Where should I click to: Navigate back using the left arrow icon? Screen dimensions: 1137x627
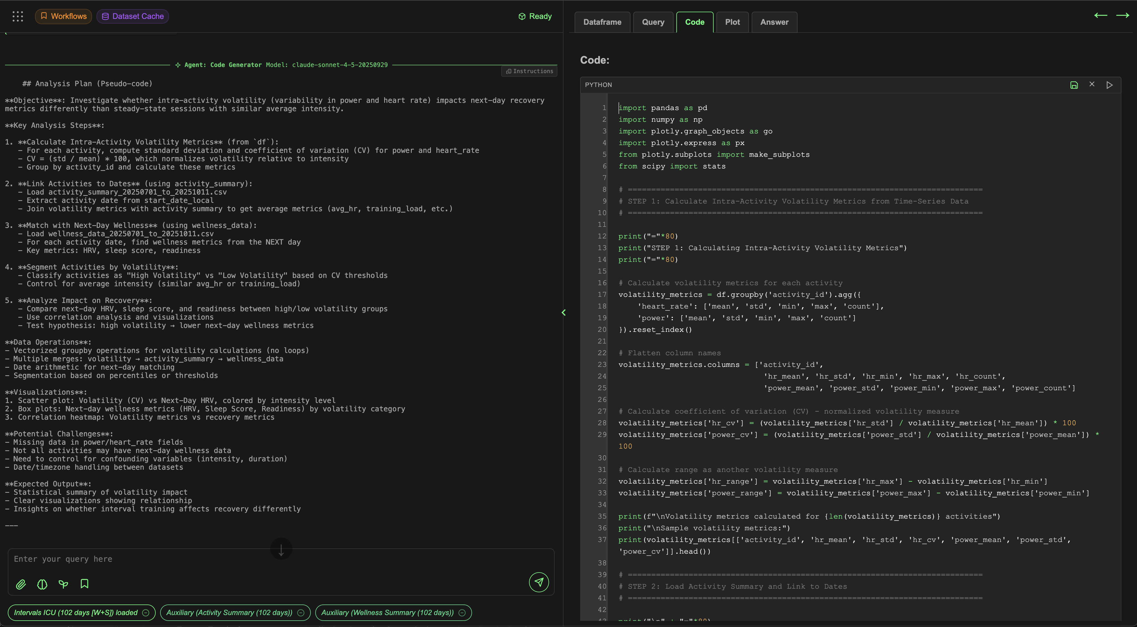[x=1101, y=16]
